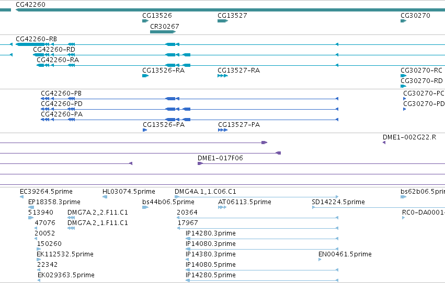445x283 pixels.
Task: Click the CG13527 gene feature
Action: [x=223, y=21]
